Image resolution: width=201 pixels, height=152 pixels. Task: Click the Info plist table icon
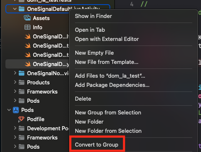pos(27,27)
